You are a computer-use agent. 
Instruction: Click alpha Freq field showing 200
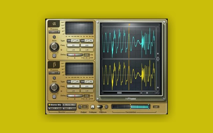click(73, 45)
